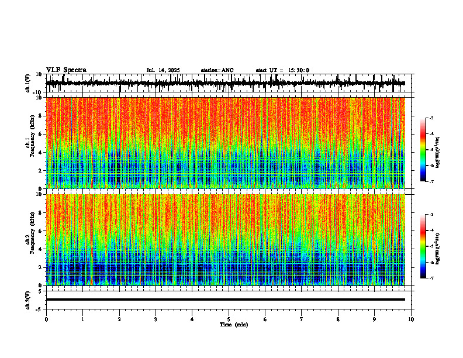Click the "2" tick on the Time axis
This screenshot has width=463, height=358.
(x=119, y=319)
